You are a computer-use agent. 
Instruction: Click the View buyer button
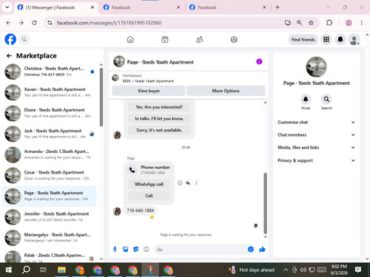pos(149,91)
